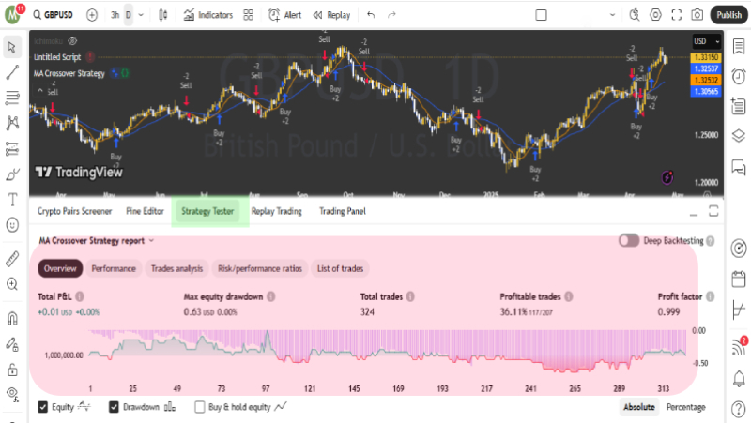
Task: Enable the Deep Backtesting toggle
Action: [x=628, y=241]
